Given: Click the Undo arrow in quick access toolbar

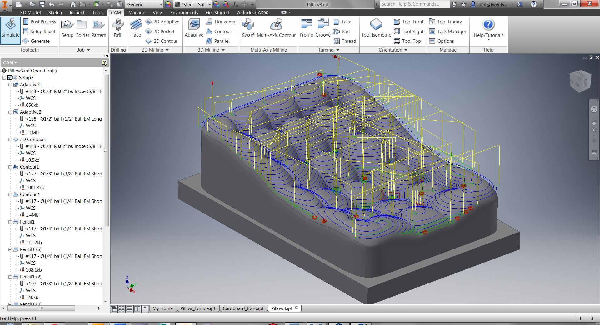Looking at the screenshot, I should [52, 4].
